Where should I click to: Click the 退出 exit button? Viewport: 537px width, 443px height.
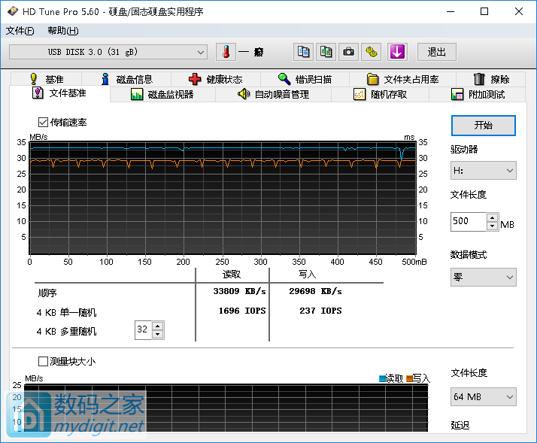click(437, 52)
